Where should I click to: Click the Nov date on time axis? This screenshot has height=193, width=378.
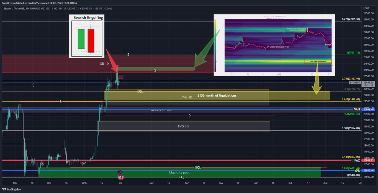16,182
